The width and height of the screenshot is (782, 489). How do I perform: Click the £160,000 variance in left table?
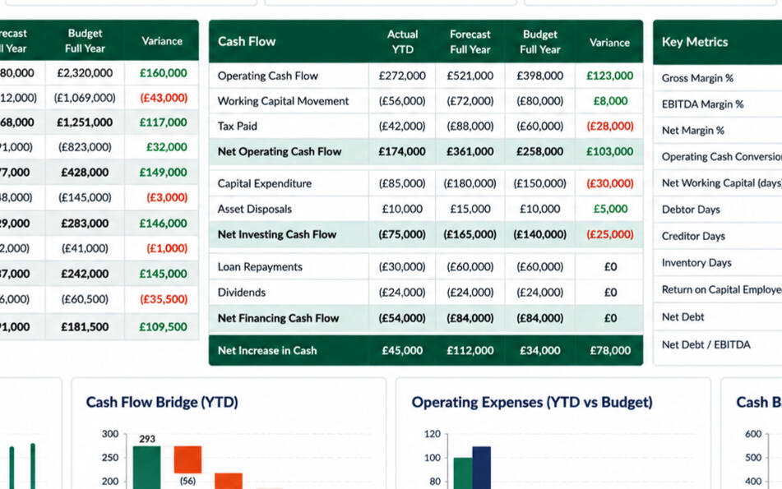point(163,73)
